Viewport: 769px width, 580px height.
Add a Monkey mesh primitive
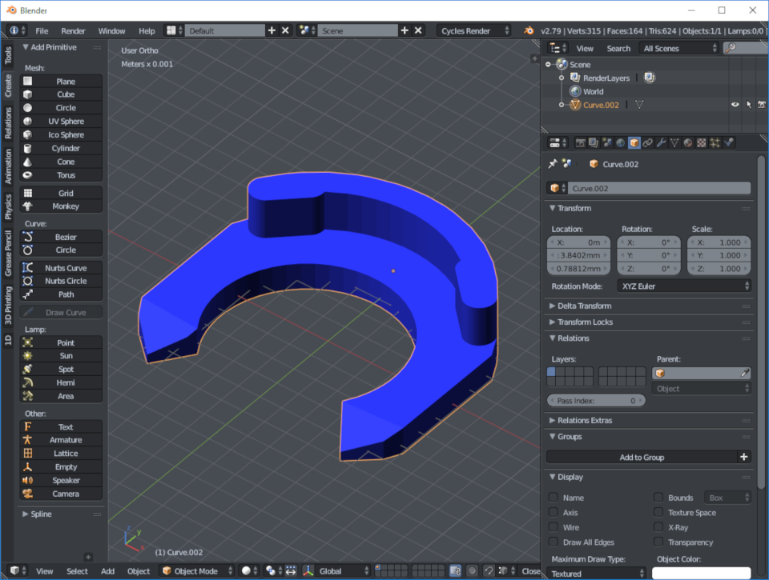click(x=66, y=206)
